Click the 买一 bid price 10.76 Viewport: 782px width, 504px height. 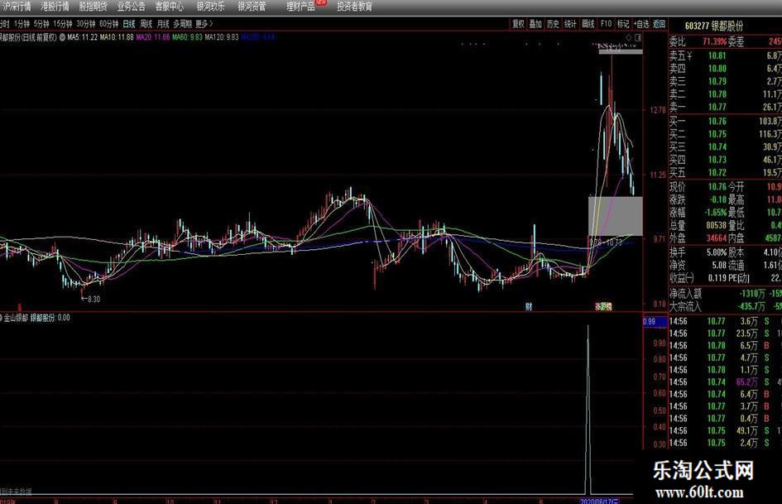pos(717,122)
